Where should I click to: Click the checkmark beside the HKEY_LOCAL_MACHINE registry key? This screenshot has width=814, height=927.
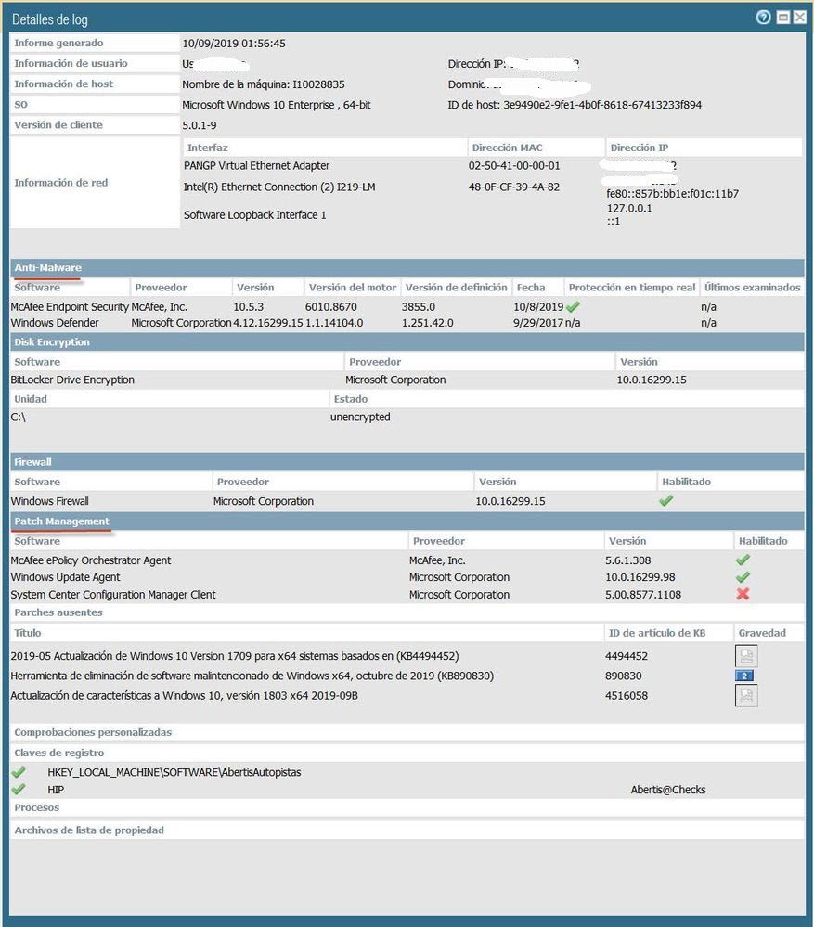(18, 772)
